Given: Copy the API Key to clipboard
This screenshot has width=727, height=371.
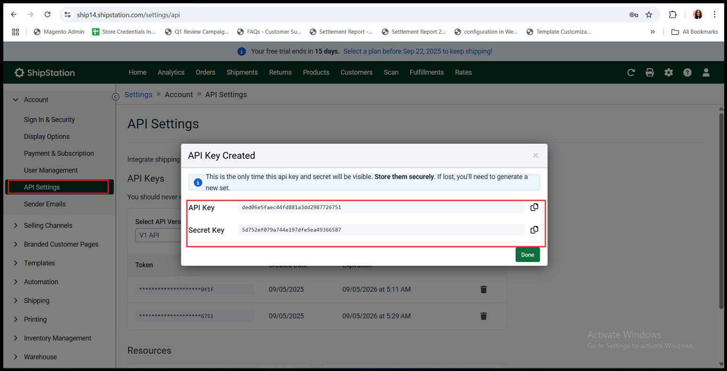Looking at the screenshot, I should [x=534, y=207].
